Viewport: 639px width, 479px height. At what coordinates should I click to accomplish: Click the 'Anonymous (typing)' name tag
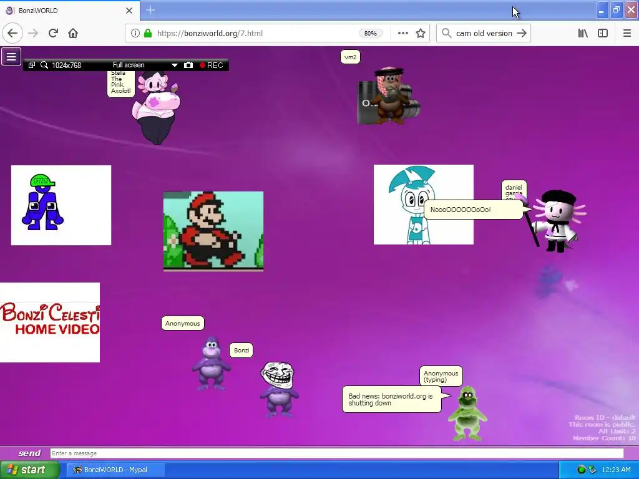(441, 376)
